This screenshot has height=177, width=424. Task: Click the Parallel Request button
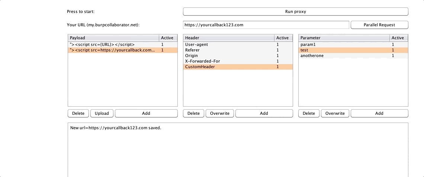coord(379,25)
